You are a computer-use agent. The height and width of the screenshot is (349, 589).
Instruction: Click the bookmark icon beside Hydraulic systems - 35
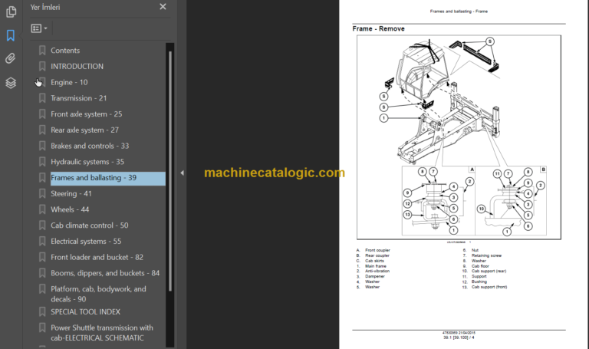point(42,162)
